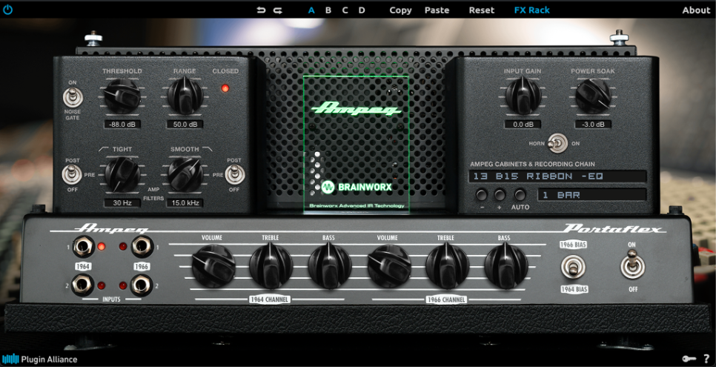Click the -3.0 dB power soak field
The height and width of the screenshot is (367, 716).
click(593, 125)
